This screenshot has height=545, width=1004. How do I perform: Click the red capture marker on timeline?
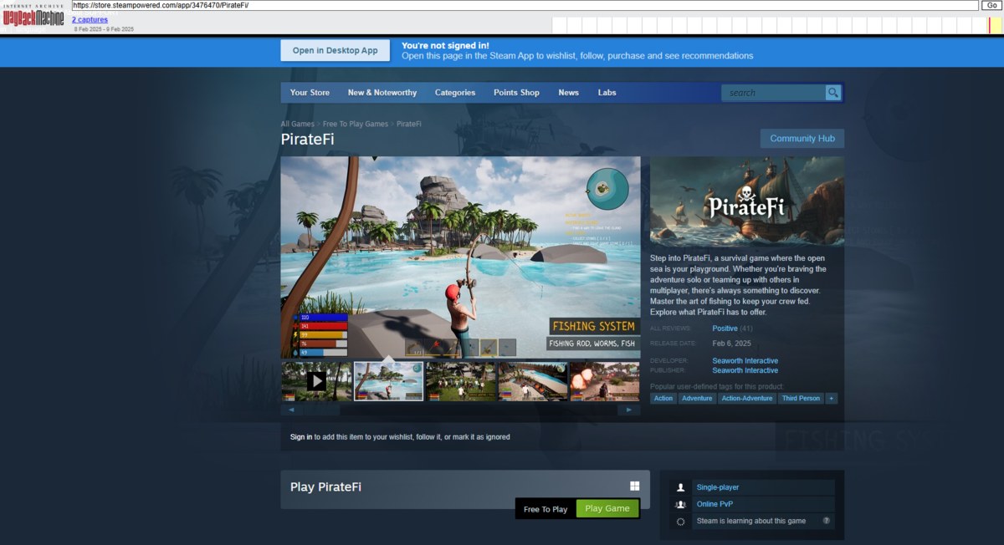click(990, 25)
